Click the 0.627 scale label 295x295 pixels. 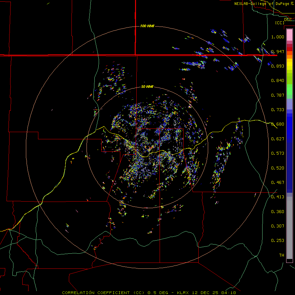coord(278,139)
